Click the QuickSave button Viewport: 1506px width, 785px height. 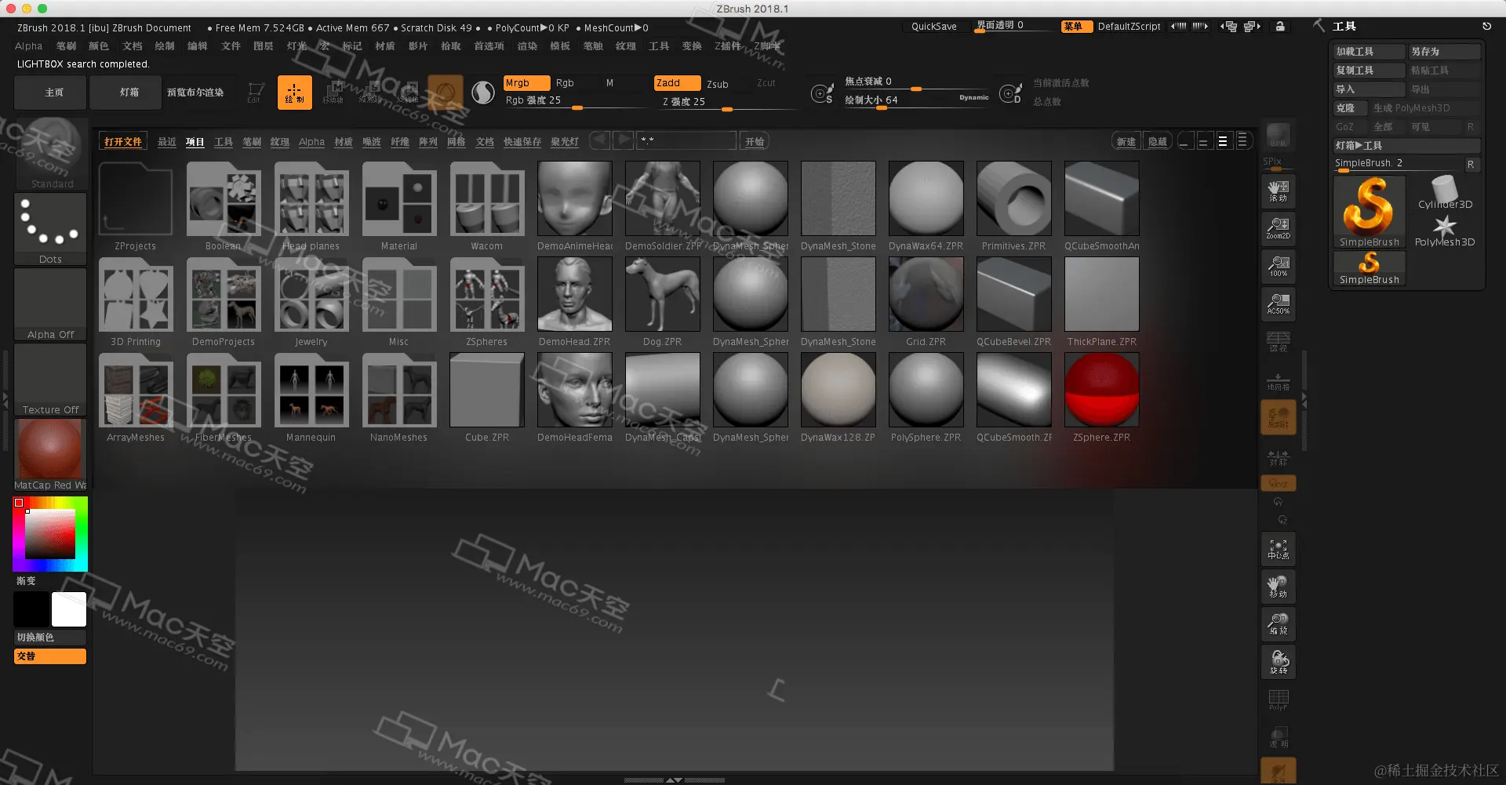[933, 27]
